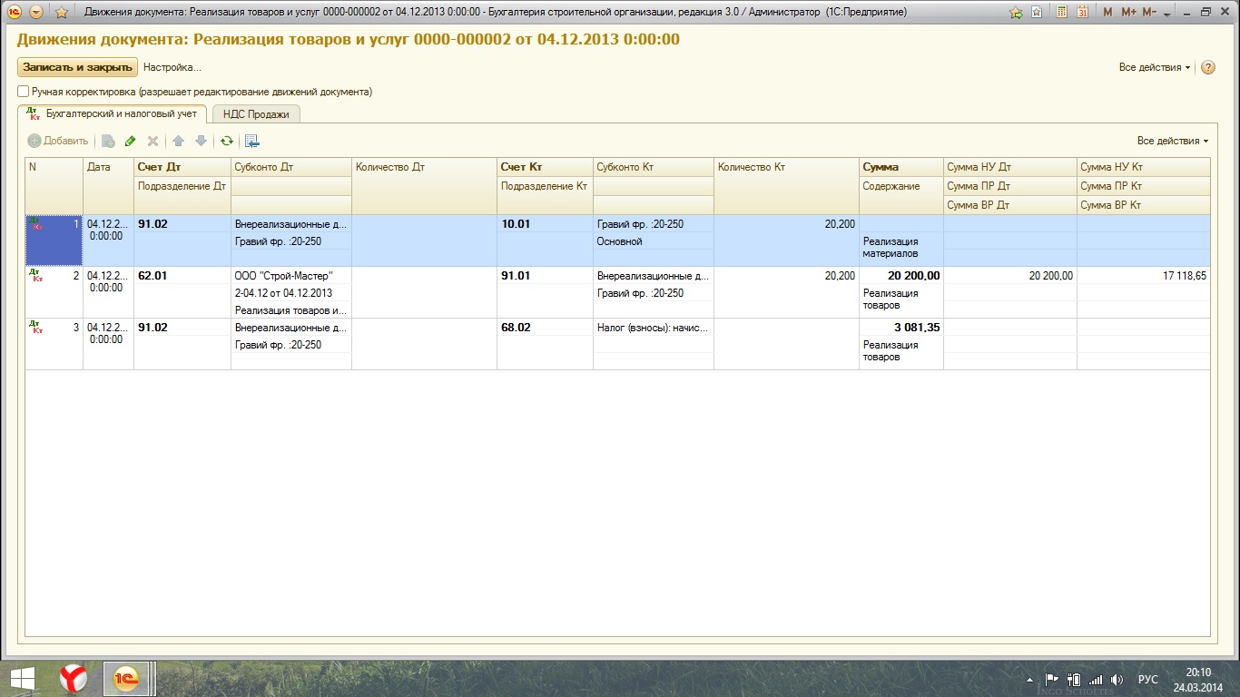The image size is (1240, 697).
Task: Click the Сумма column header
Action: 881,167
